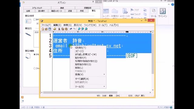The width and height of the screenshot is (194, 109).
Task: Click the Cut scissors icon in TeraPad
Action: click(x=59, y=29)
